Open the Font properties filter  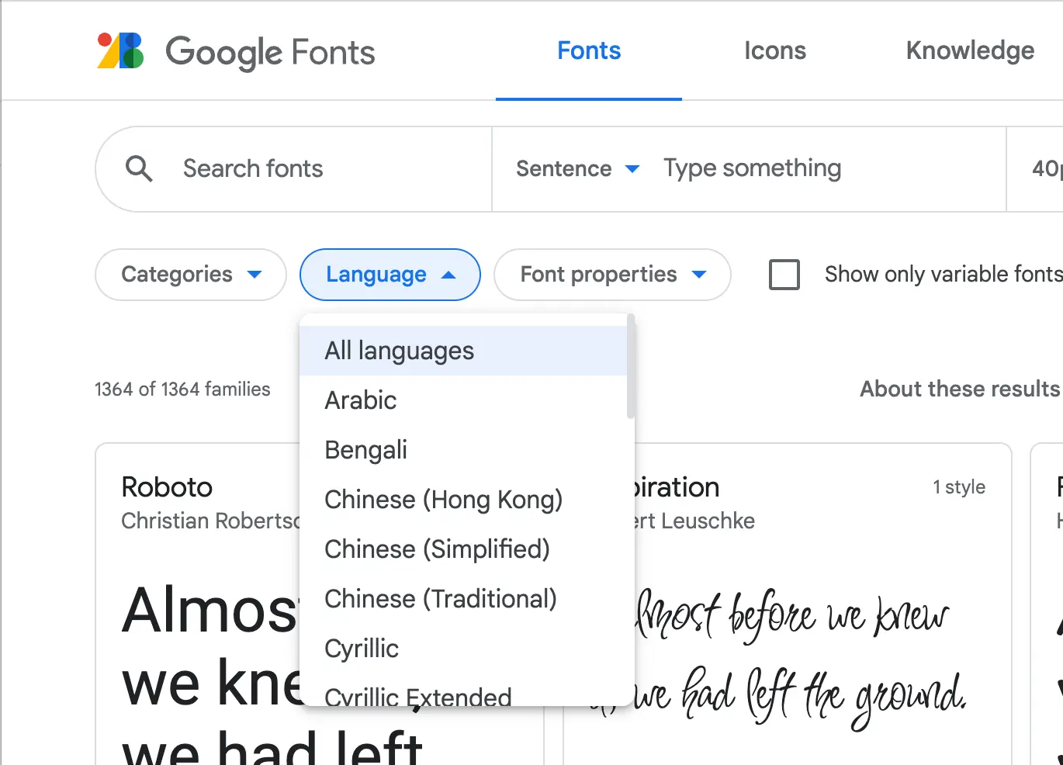(612, 275)
